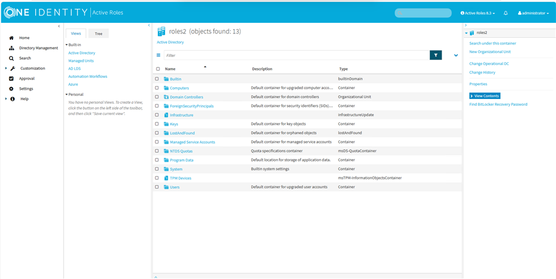Click Search under this container
This screenshot has height=279, width=556.
pyautogui.click(x=492, y=43)
